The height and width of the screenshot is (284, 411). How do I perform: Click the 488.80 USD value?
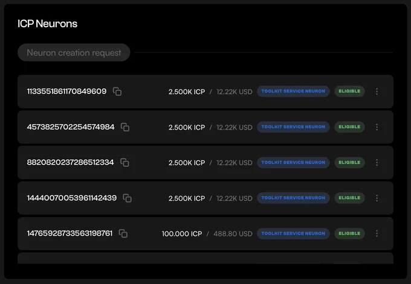(x=233, y=233)
